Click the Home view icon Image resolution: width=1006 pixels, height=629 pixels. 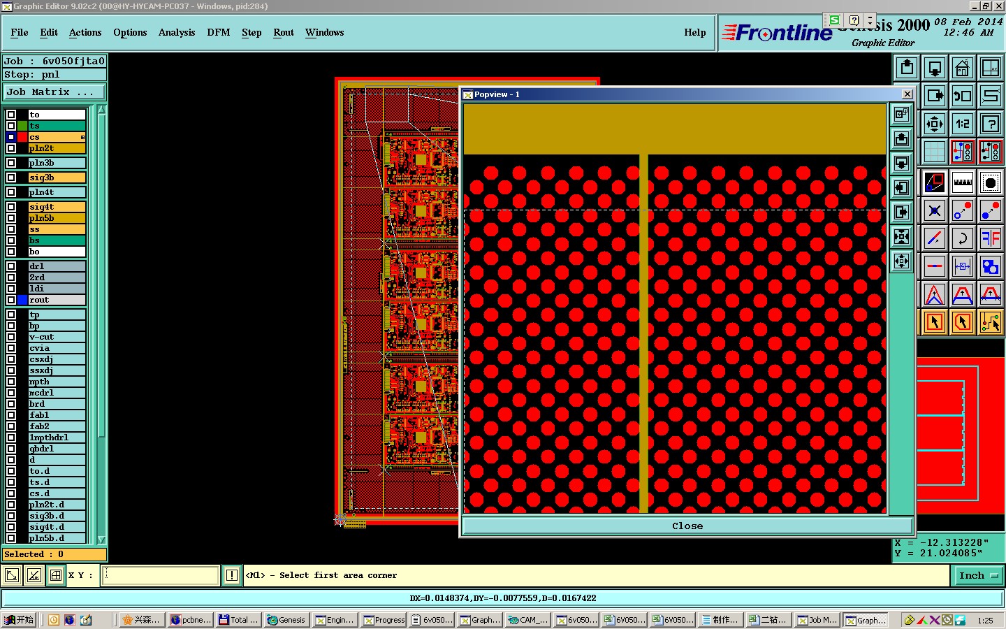[x=963, y=68]
